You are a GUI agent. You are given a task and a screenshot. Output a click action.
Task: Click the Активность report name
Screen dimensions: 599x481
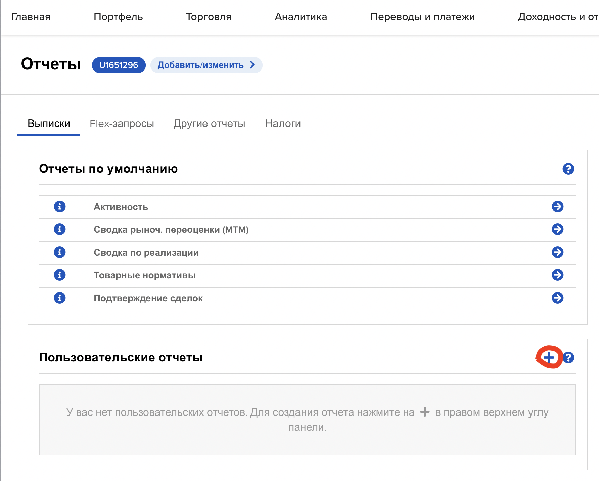click(x=121, y=207)
